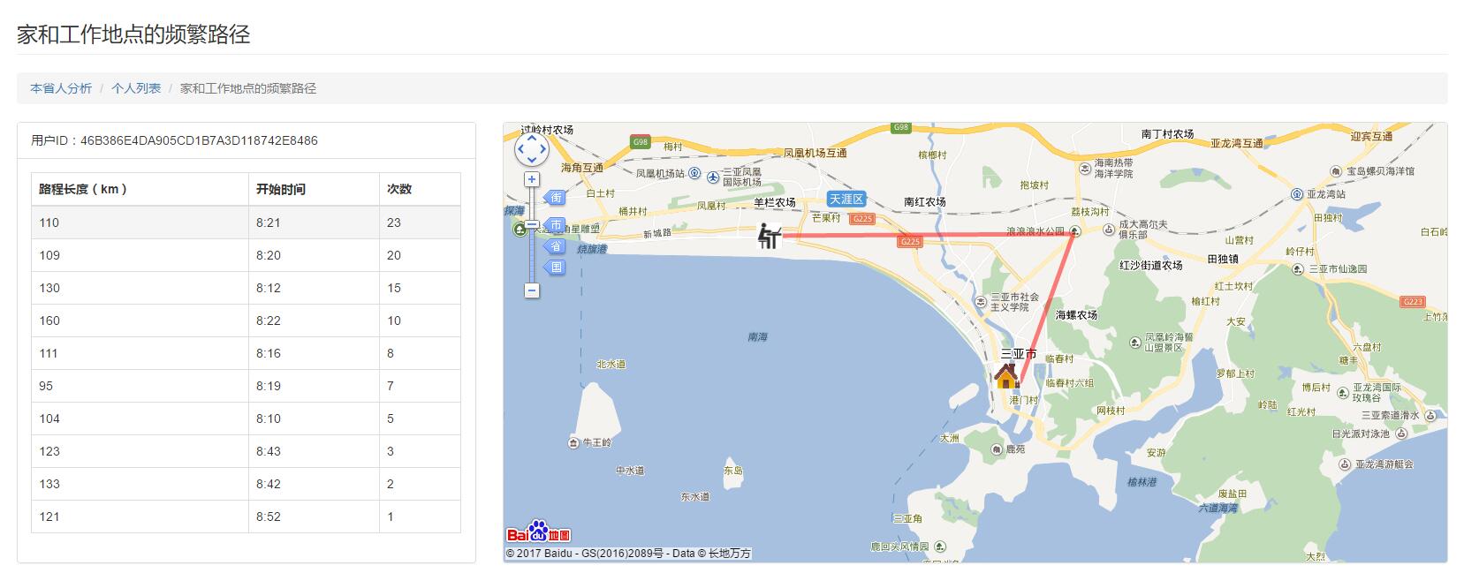Click the 开始时间 column header
Viewport: 1464px width, 573px height.
click(x=281, y=189)
